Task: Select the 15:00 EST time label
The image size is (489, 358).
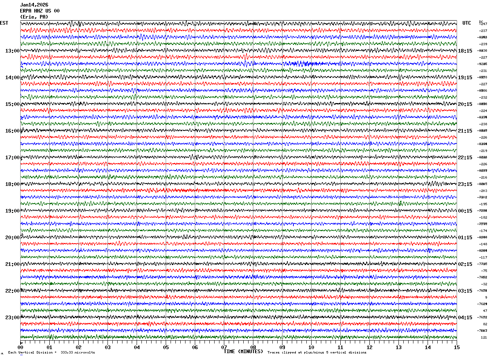Action: 12,104
